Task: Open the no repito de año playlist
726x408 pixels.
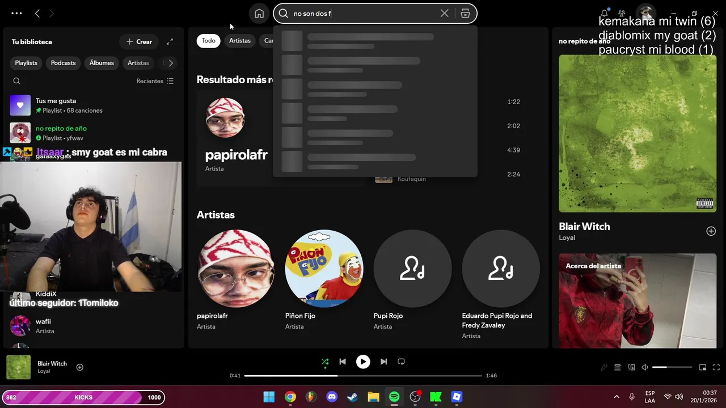Action: [x=94, y=133]
